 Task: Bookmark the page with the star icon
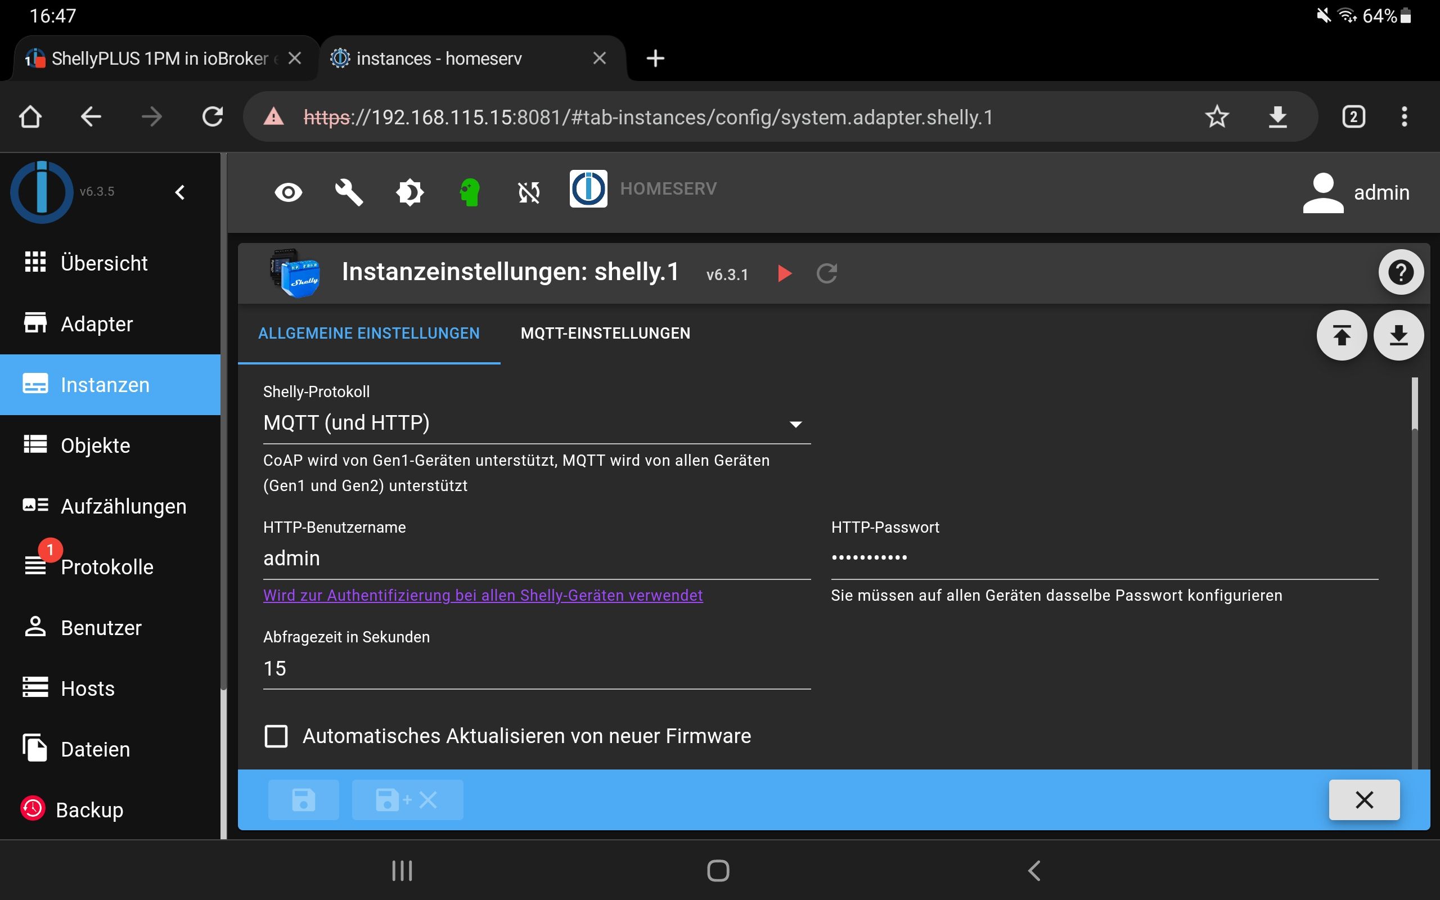1217,116
